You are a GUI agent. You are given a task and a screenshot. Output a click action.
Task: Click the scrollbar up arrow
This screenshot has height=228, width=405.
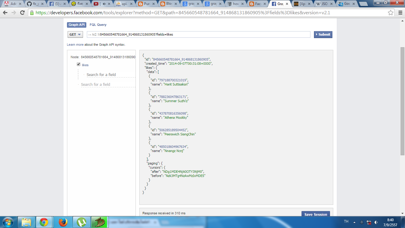[402, 20]
